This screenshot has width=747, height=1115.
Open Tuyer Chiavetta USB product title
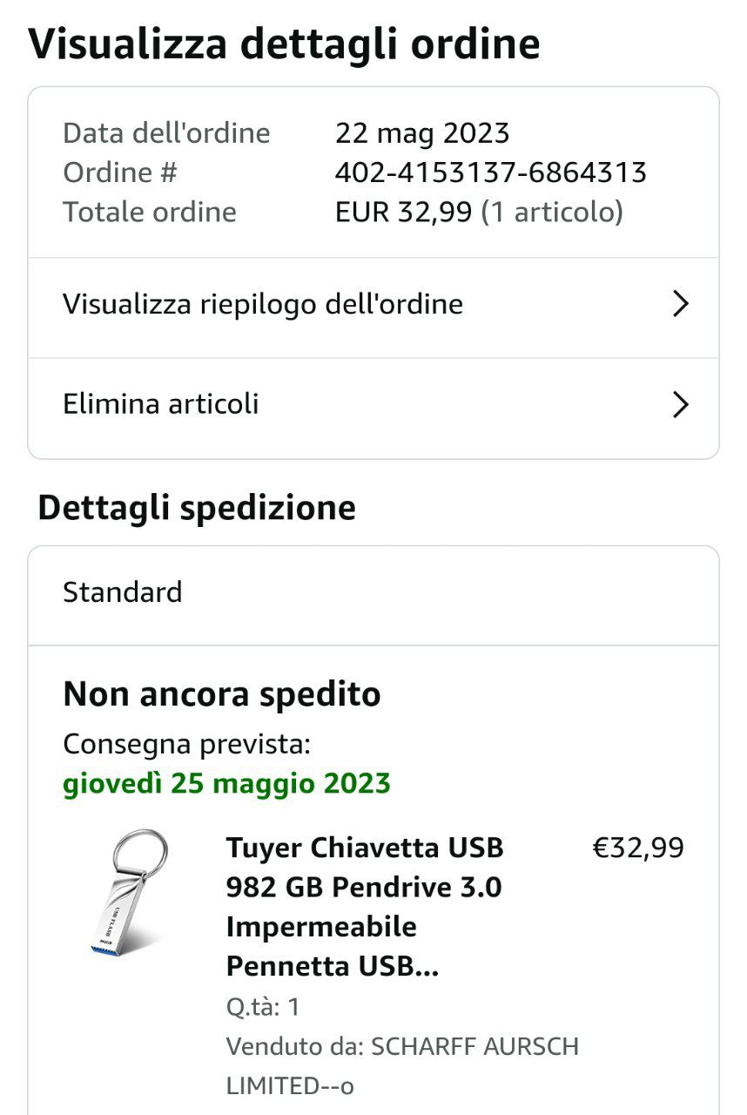click(x=365, y=907)
